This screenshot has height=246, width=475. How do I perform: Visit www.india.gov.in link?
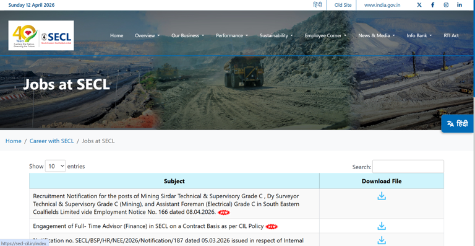[382, 5]
